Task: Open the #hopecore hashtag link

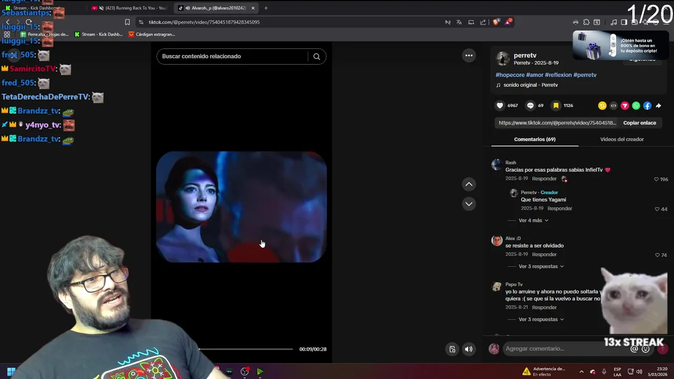Action: pos(510,75)
